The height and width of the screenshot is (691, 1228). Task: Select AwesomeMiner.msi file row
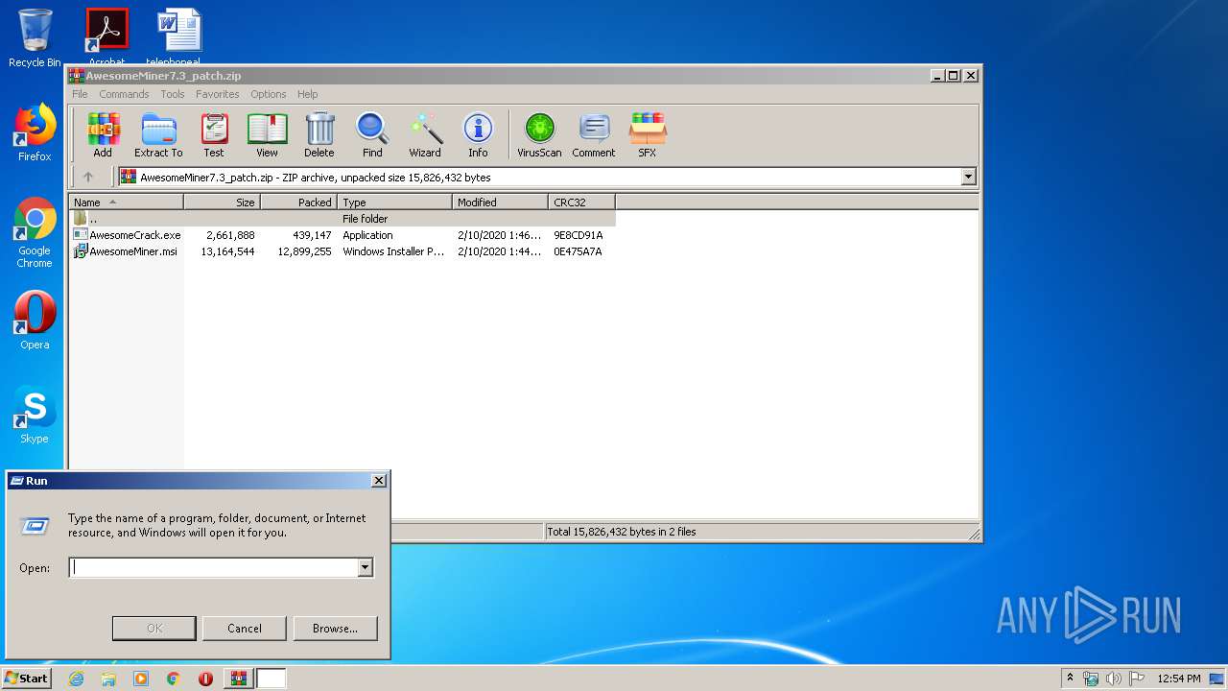pos(342,251)
